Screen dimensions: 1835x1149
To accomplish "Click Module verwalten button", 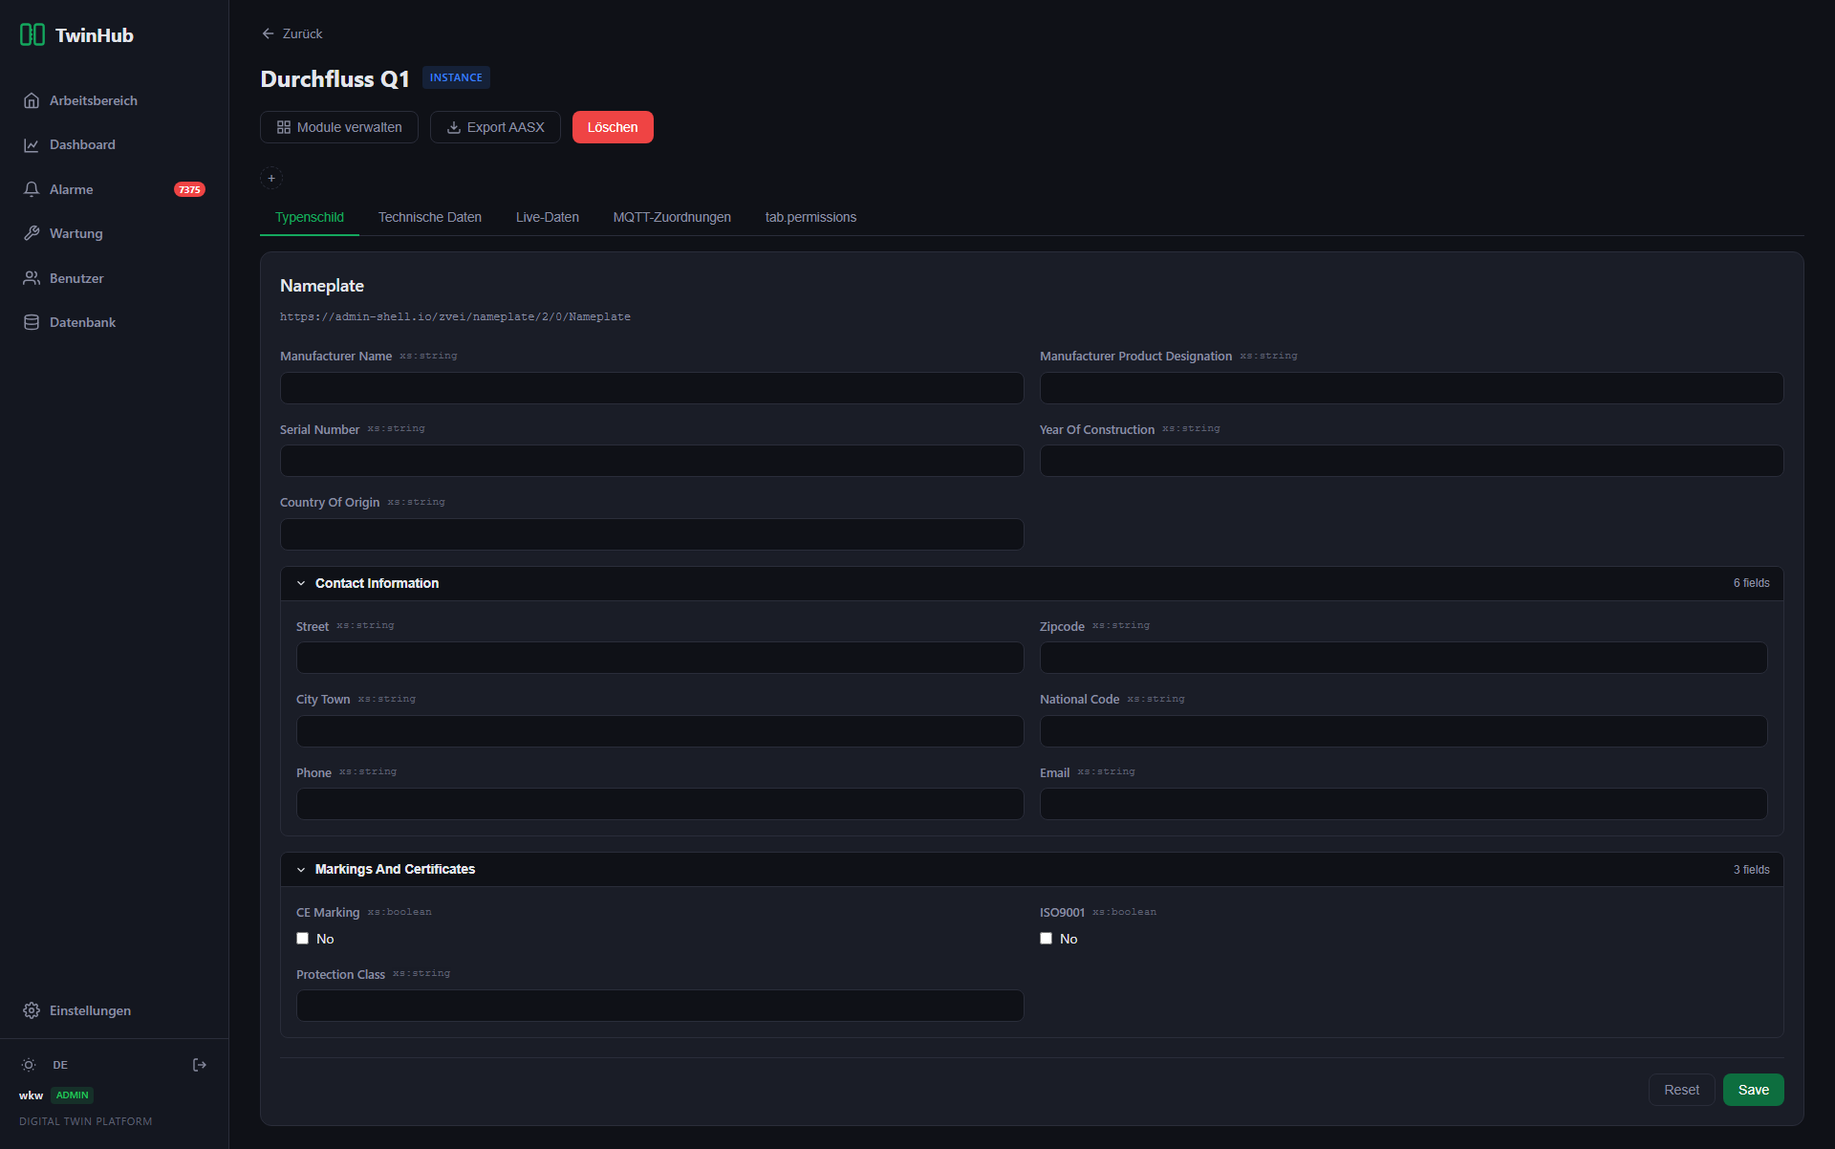I will (x=339, y=127).
